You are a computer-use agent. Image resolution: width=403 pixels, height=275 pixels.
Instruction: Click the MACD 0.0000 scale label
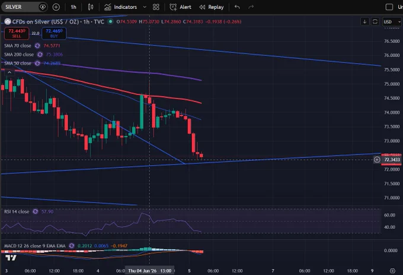point(391,250)
